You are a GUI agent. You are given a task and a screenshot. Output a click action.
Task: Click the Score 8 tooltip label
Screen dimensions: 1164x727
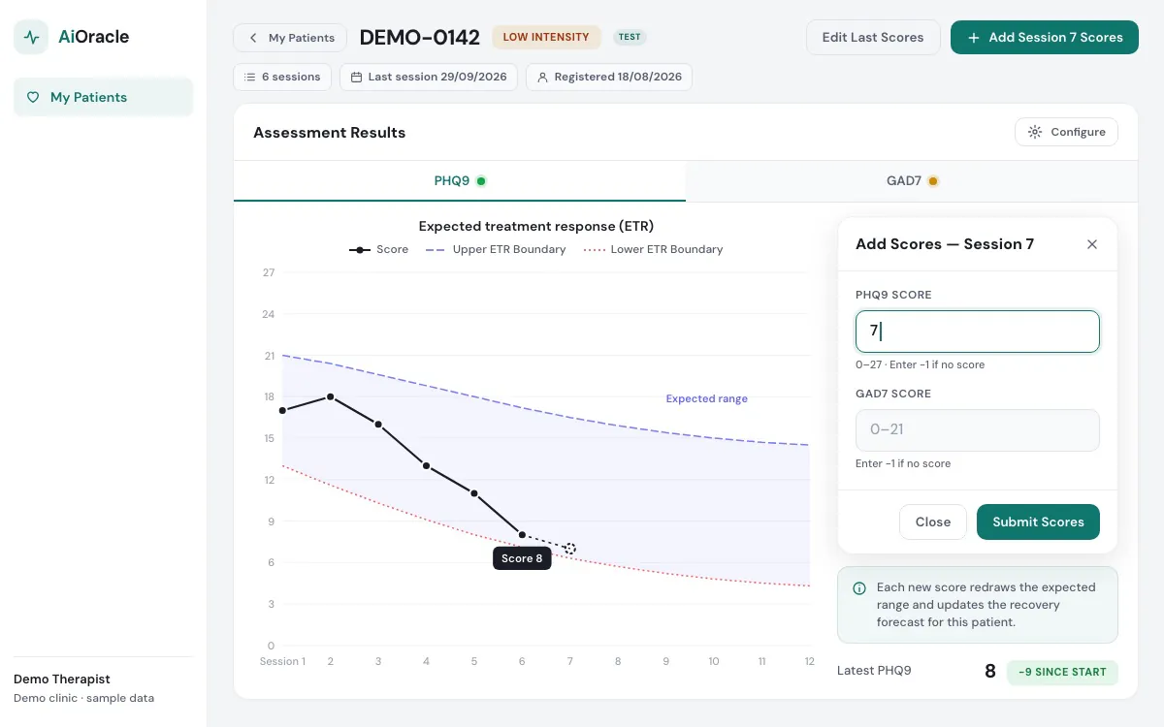pos(522,558)
